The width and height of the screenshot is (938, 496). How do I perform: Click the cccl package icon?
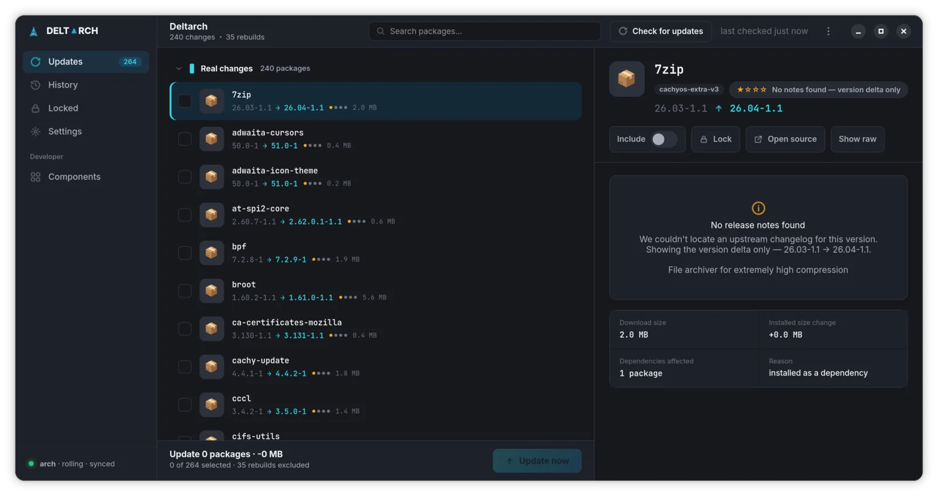[212, 405]
